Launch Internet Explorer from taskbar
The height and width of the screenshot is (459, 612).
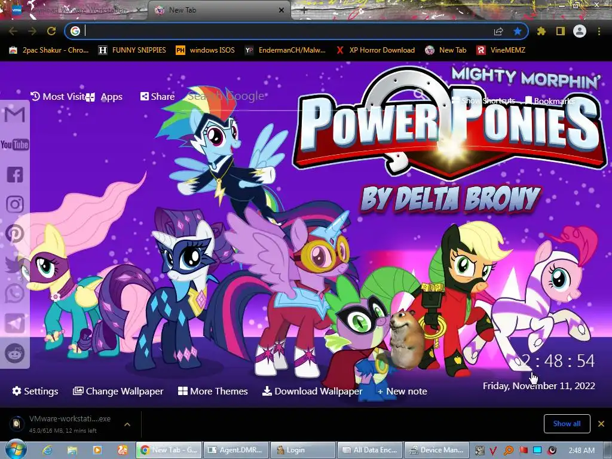[x=47, y=450]
